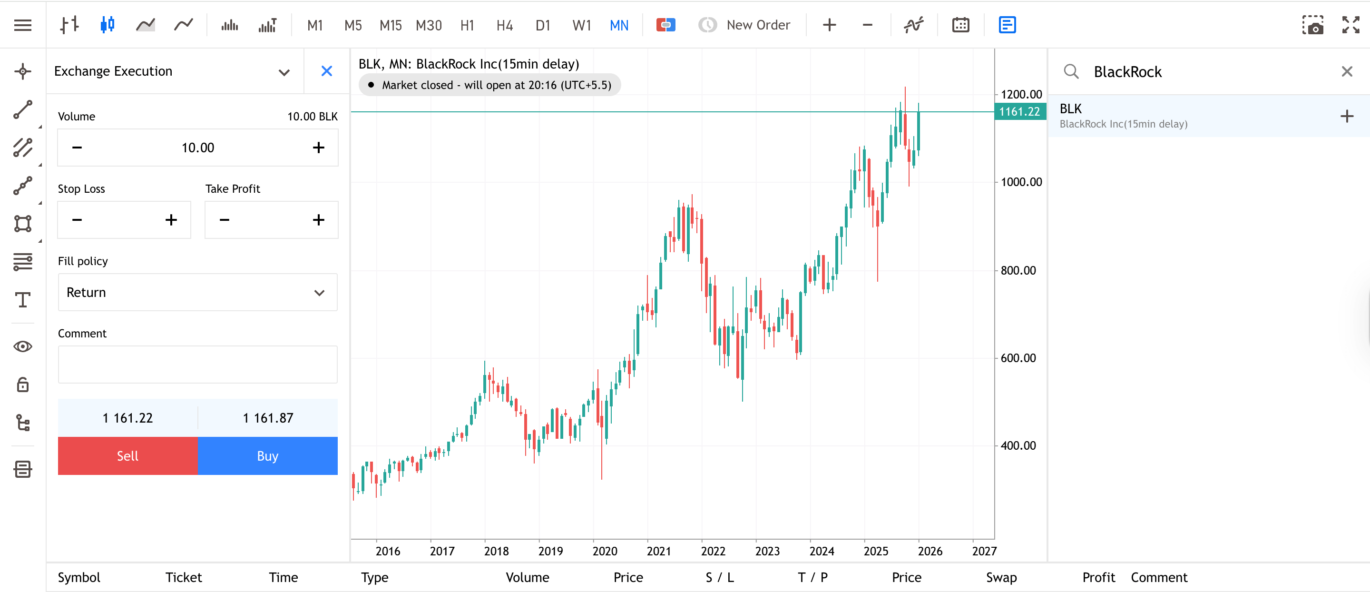Screen dimensions: 1370x592
Task: Enter fullscreen mode
Action: (x=1350, y=25)
